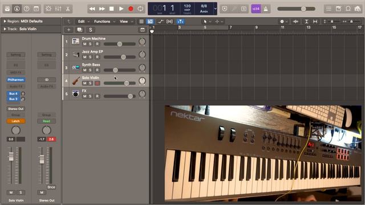Open the Read automation mode dropdown
Screen dimensions: 365x205
(x=47, y=121)
